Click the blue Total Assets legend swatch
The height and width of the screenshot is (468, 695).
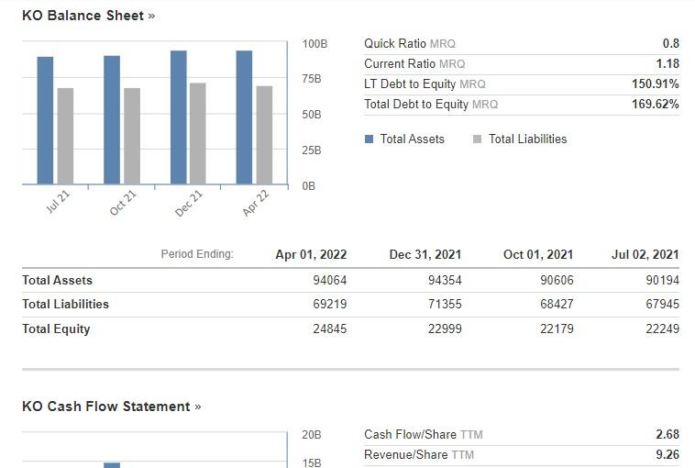369,139
